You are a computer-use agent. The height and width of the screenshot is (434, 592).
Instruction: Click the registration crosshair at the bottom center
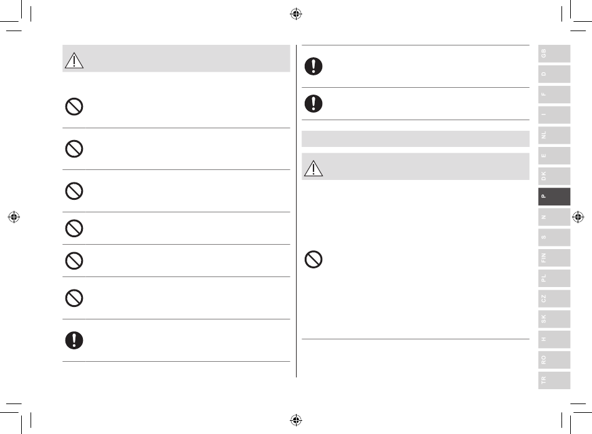(296, 420)
